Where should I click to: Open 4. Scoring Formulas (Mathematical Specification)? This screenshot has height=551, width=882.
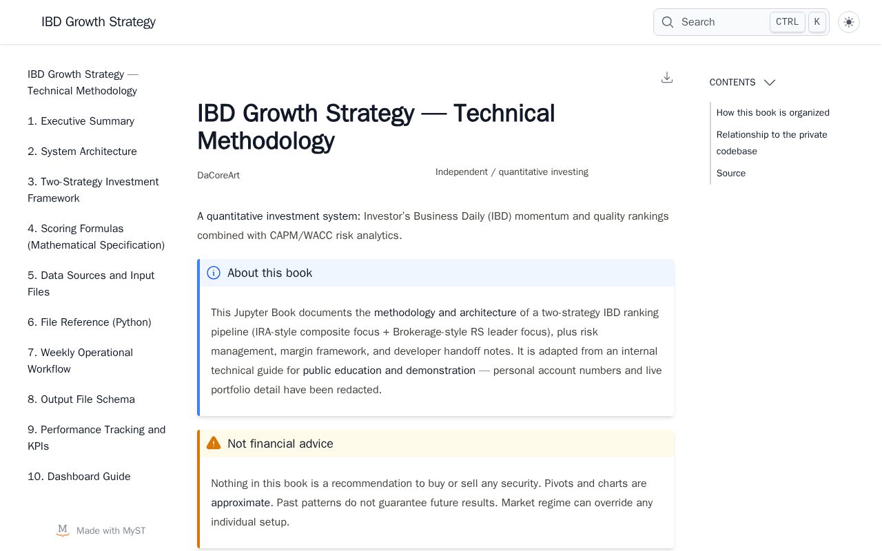96,237
